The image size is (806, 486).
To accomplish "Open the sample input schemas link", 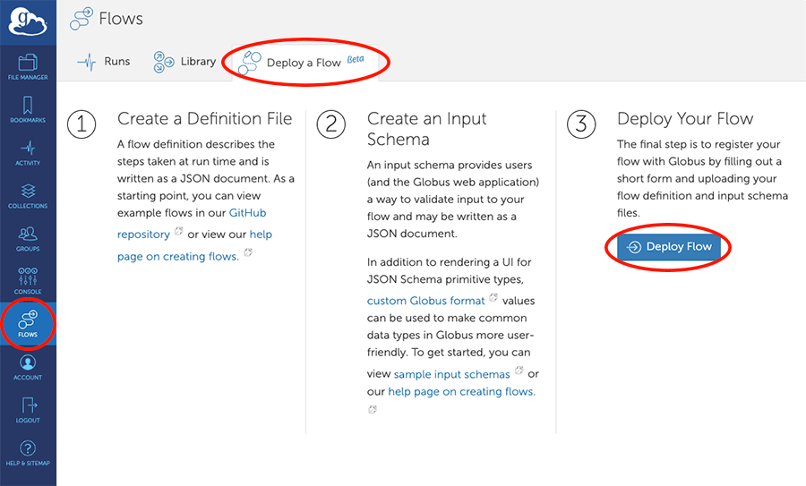I will coord(452,374).
